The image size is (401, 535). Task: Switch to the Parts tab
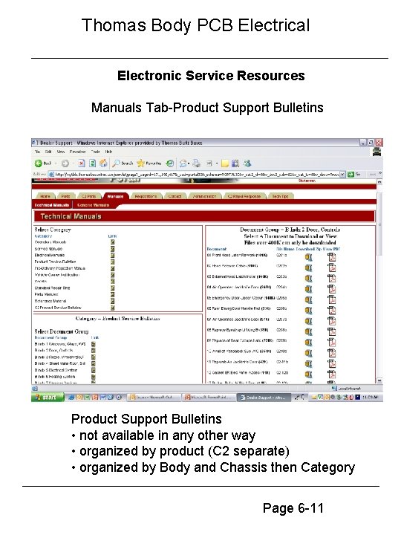click(x=66, y=196)
